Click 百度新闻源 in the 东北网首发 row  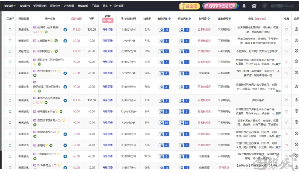click(204, 41)
